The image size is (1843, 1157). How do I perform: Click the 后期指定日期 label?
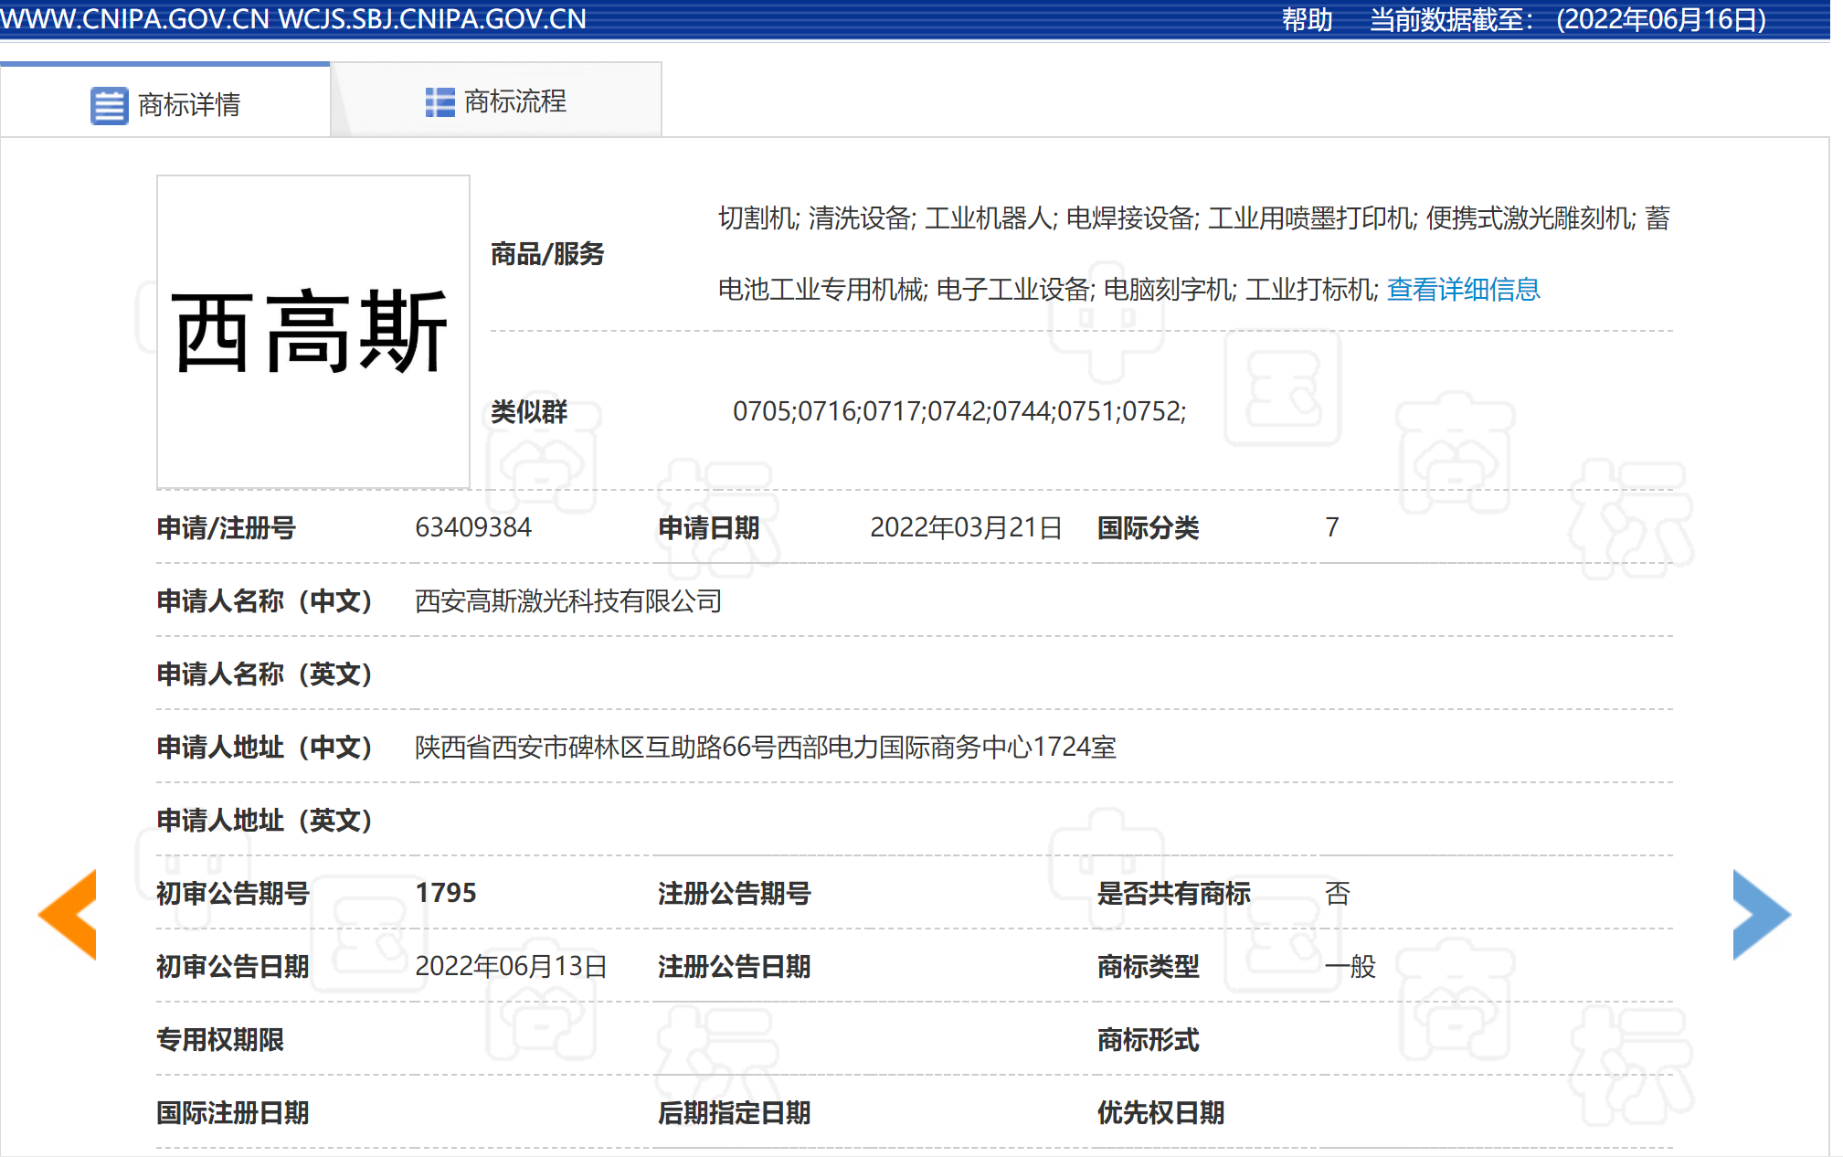tap(735, 1112)
